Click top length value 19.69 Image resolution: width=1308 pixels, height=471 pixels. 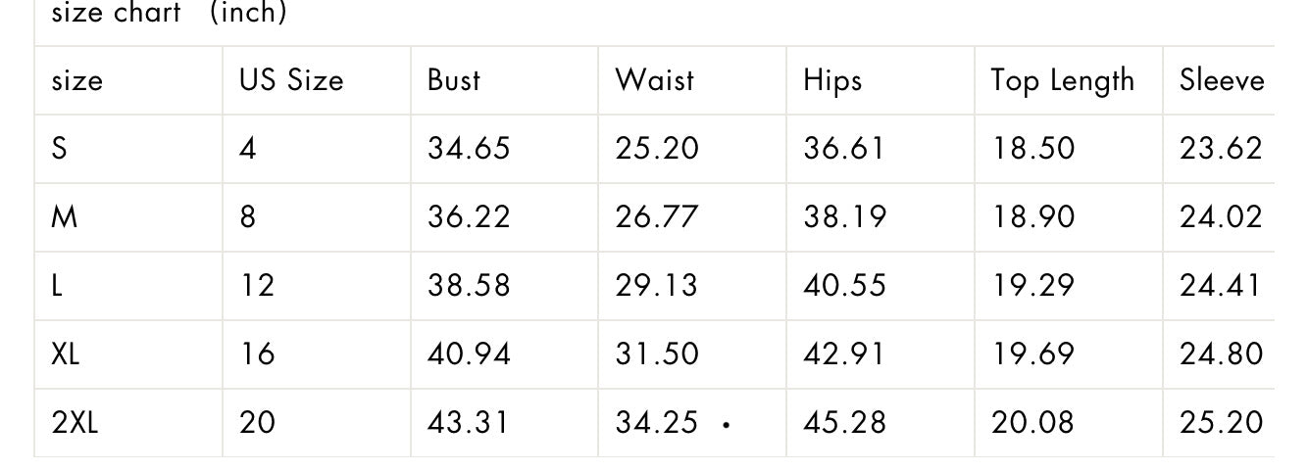click(x=1032, y=354)
